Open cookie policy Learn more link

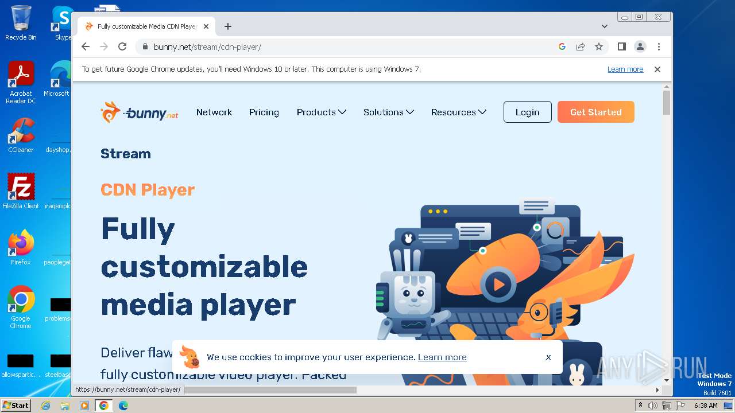pyautogui.click(x=442, y=357)
